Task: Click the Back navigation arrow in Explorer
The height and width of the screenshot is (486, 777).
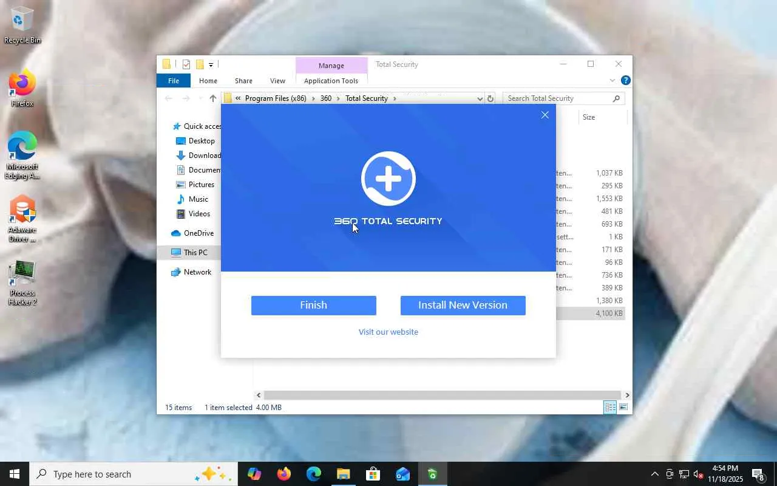Action: click(169, 98)
